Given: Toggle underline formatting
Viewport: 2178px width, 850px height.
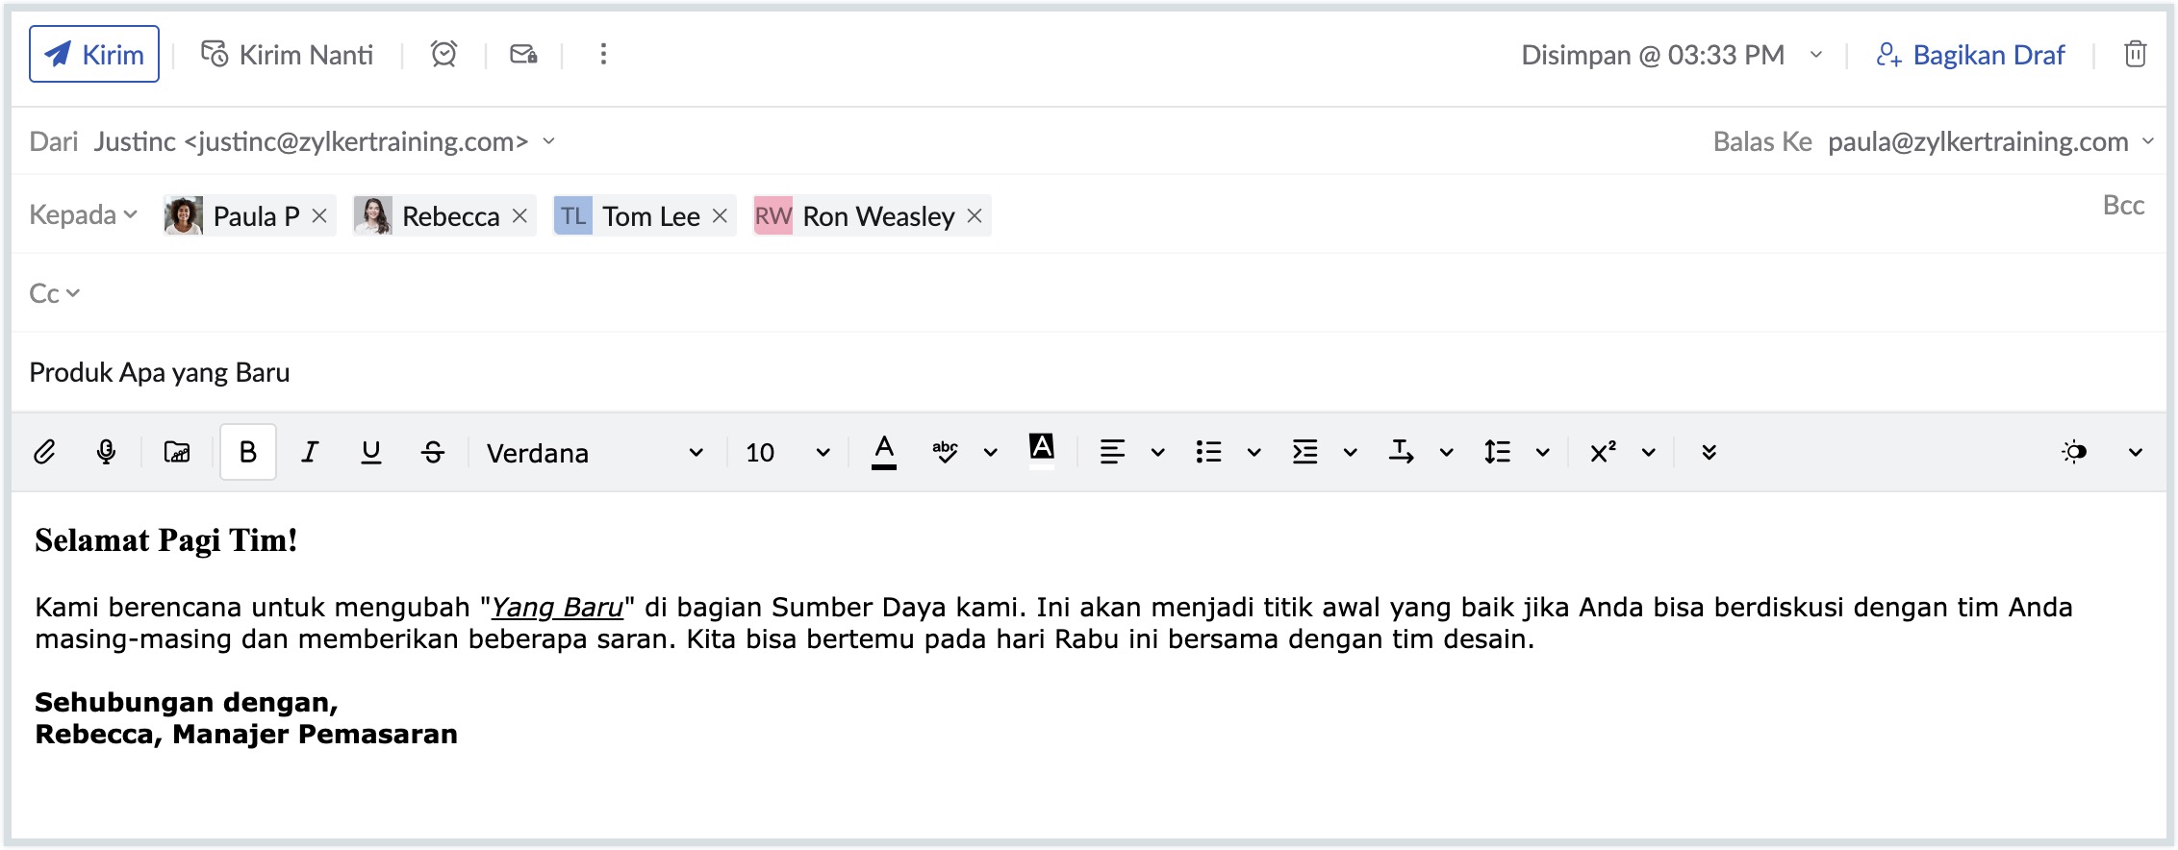Looking at the screenshot, I should pyautogui.click(x=370, y=452).
